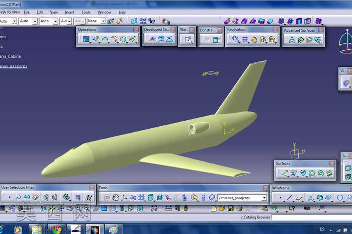This screenshot has height=234, width=352.
Task: Click the Plane icon in Wireframe toolbar
Action: click(299, 198)
